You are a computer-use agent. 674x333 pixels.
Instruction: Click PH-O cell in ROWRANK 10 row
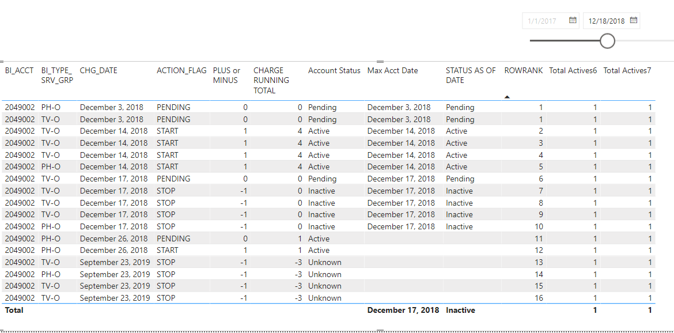tap(51, 226)
